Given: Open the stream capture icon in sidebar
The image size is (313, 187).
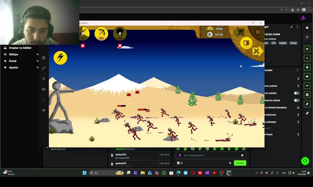Looking at the screenshot, I should pyautogui.click(x=307, y=49).
